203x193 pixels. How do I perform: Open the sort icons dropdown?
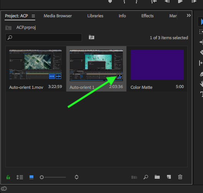point(77,177)
